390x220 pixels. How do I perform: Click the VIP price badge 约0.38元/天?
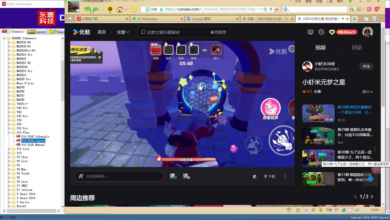(347, 32)
